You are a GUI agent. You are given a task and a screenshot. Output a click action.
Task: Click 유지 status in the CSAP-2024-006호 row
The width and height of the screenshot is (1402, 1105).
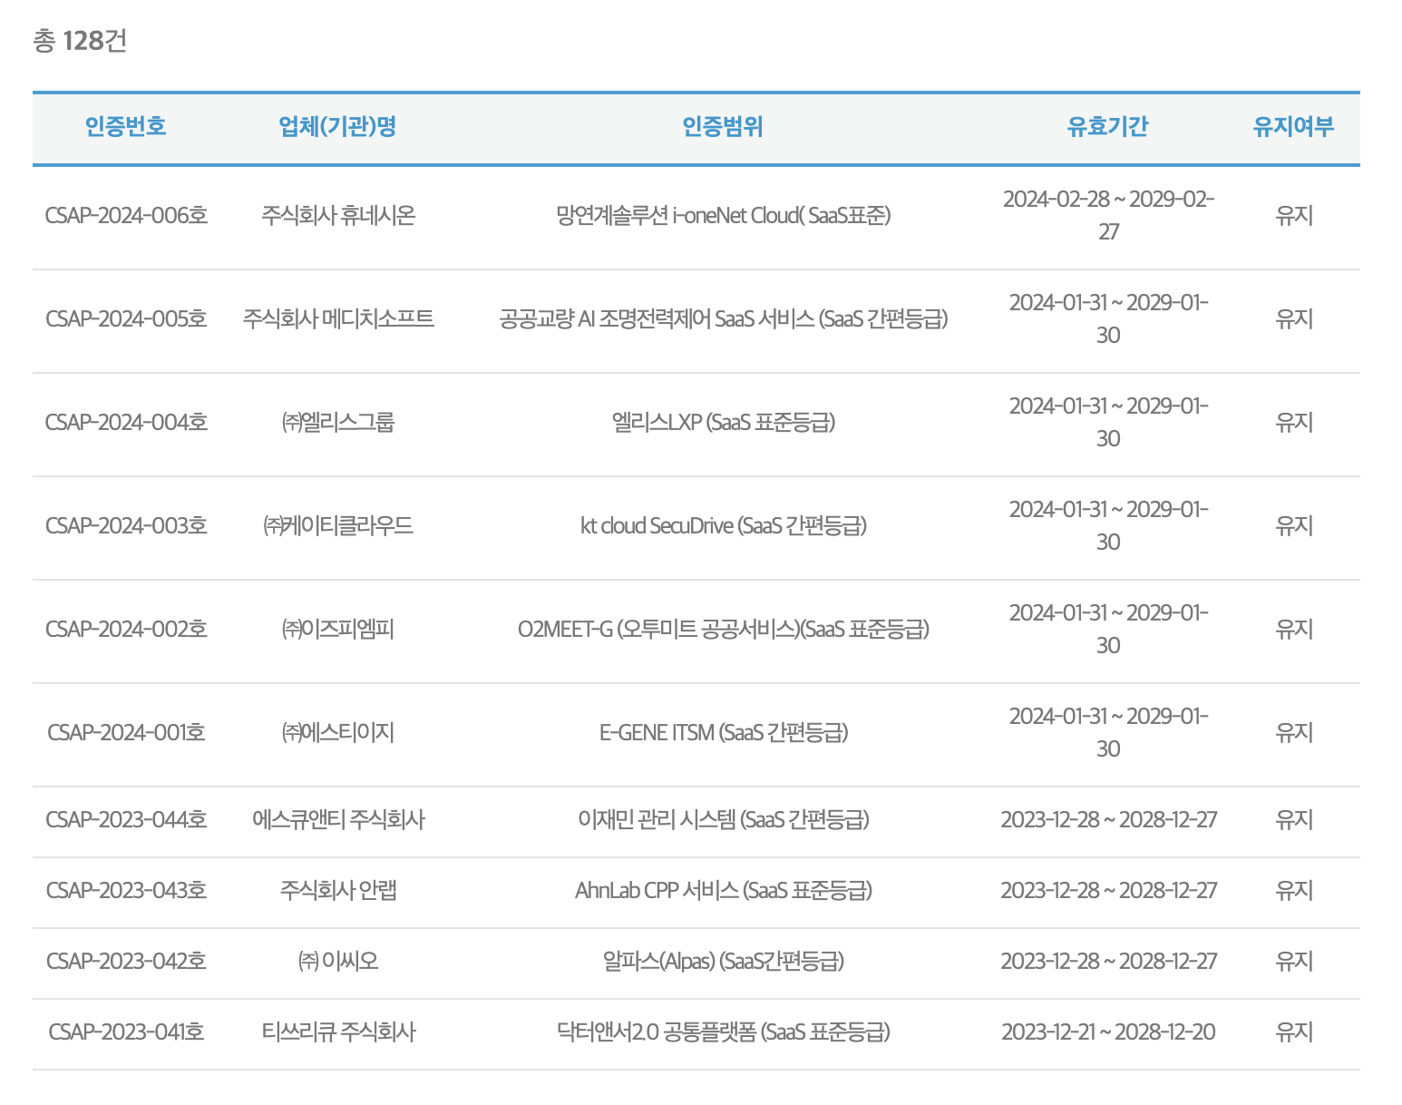(1293, 215)
